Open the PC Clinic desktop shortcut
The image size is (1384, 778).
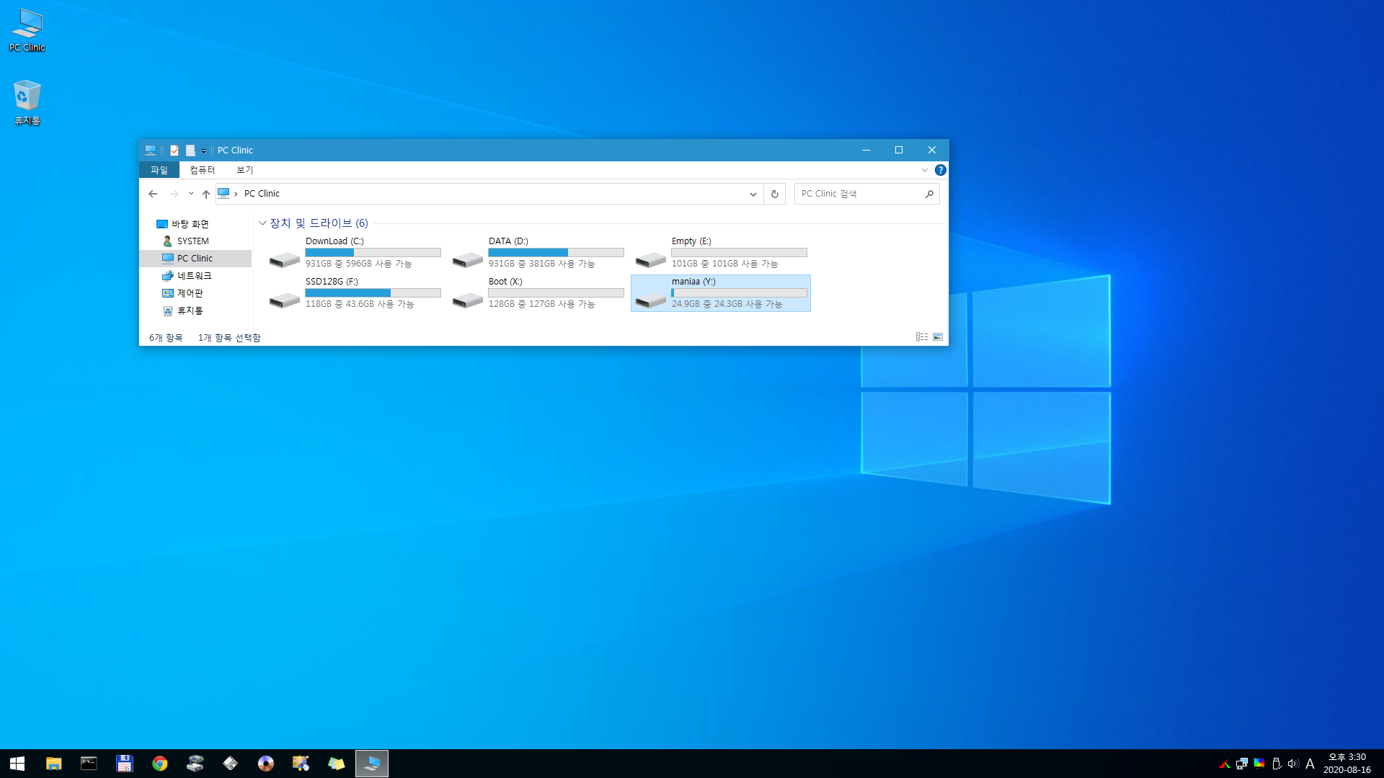pyautogui.click(x=27, y=30)
